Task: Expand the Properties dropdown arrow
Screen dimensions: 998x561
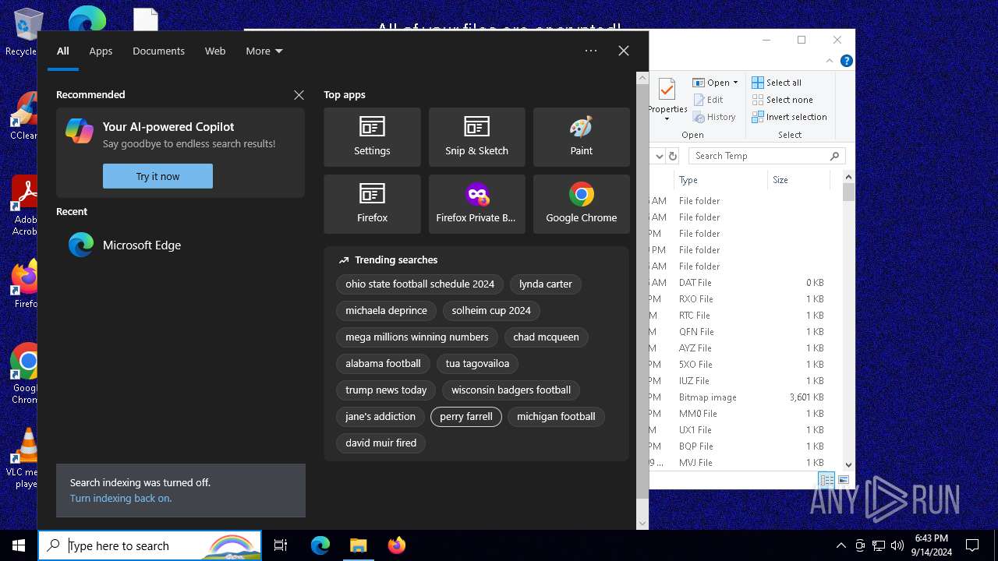Action: [667, 119]
